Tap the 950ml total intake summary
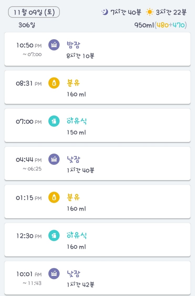195x296 pixels. [x=144, y=25]
